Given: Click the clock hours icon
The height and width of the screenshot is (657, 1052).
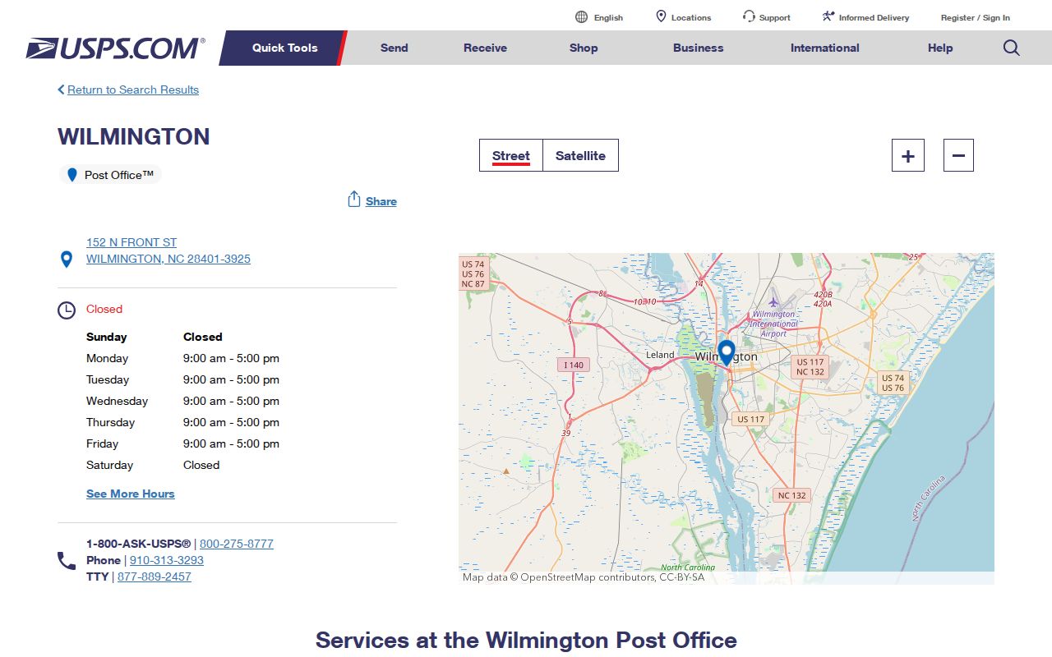Looking at the screenshot, I should 67,310.
